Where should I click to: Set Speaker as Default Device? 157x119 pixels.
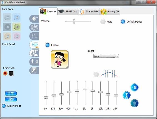[123, 21]
